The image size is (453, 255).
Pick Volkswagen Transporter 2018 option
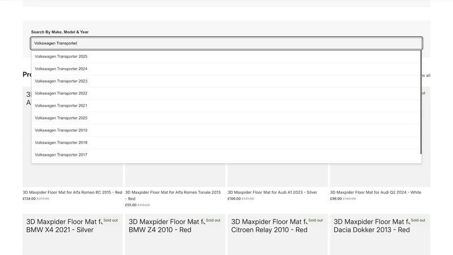[x=226, y=143]
